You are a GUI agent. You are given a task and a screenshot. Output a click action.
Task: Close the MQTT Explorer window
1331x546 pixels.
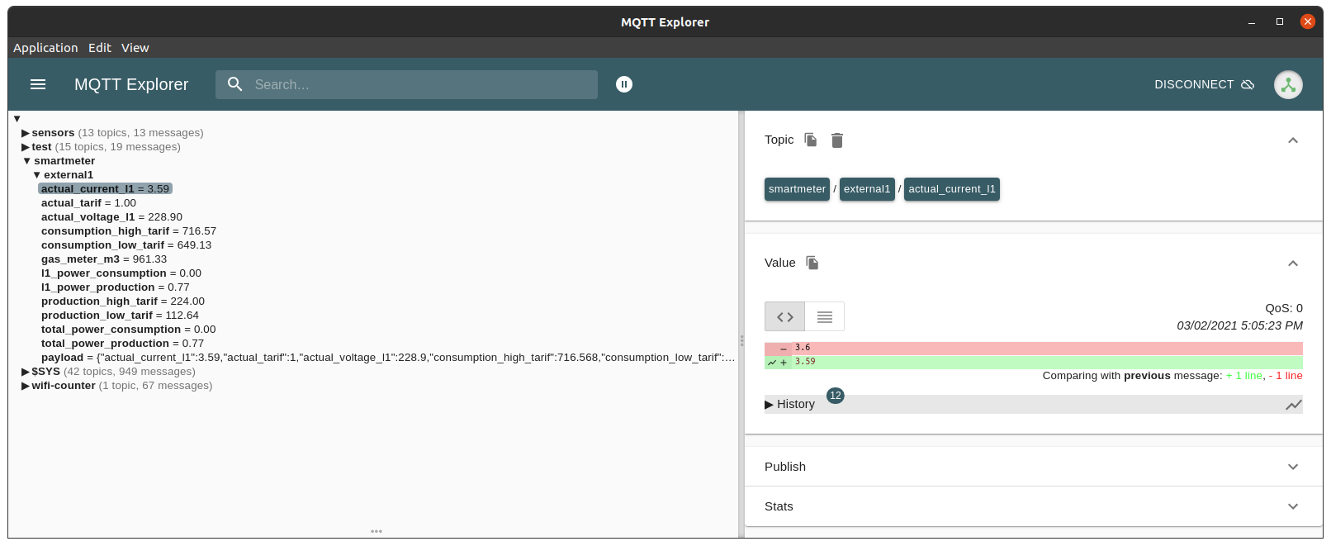(x=1308, y=22)
